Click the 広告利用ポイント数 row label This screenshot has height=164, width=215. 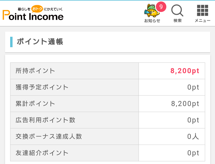point(45,120)
